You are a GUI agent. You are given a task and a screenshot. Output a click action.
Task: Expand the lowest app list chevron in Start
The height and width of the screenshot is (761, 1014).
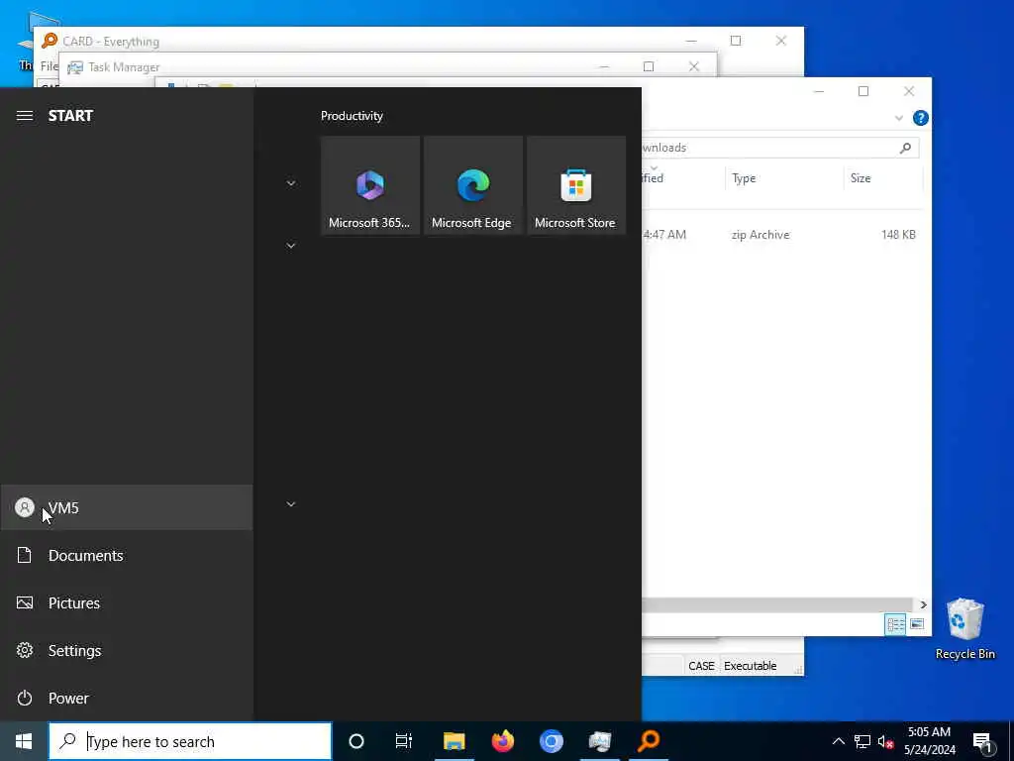(x=291, y=503)
